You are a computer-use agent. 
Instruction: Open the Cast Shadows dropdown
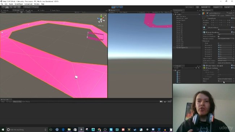[226, 34]
